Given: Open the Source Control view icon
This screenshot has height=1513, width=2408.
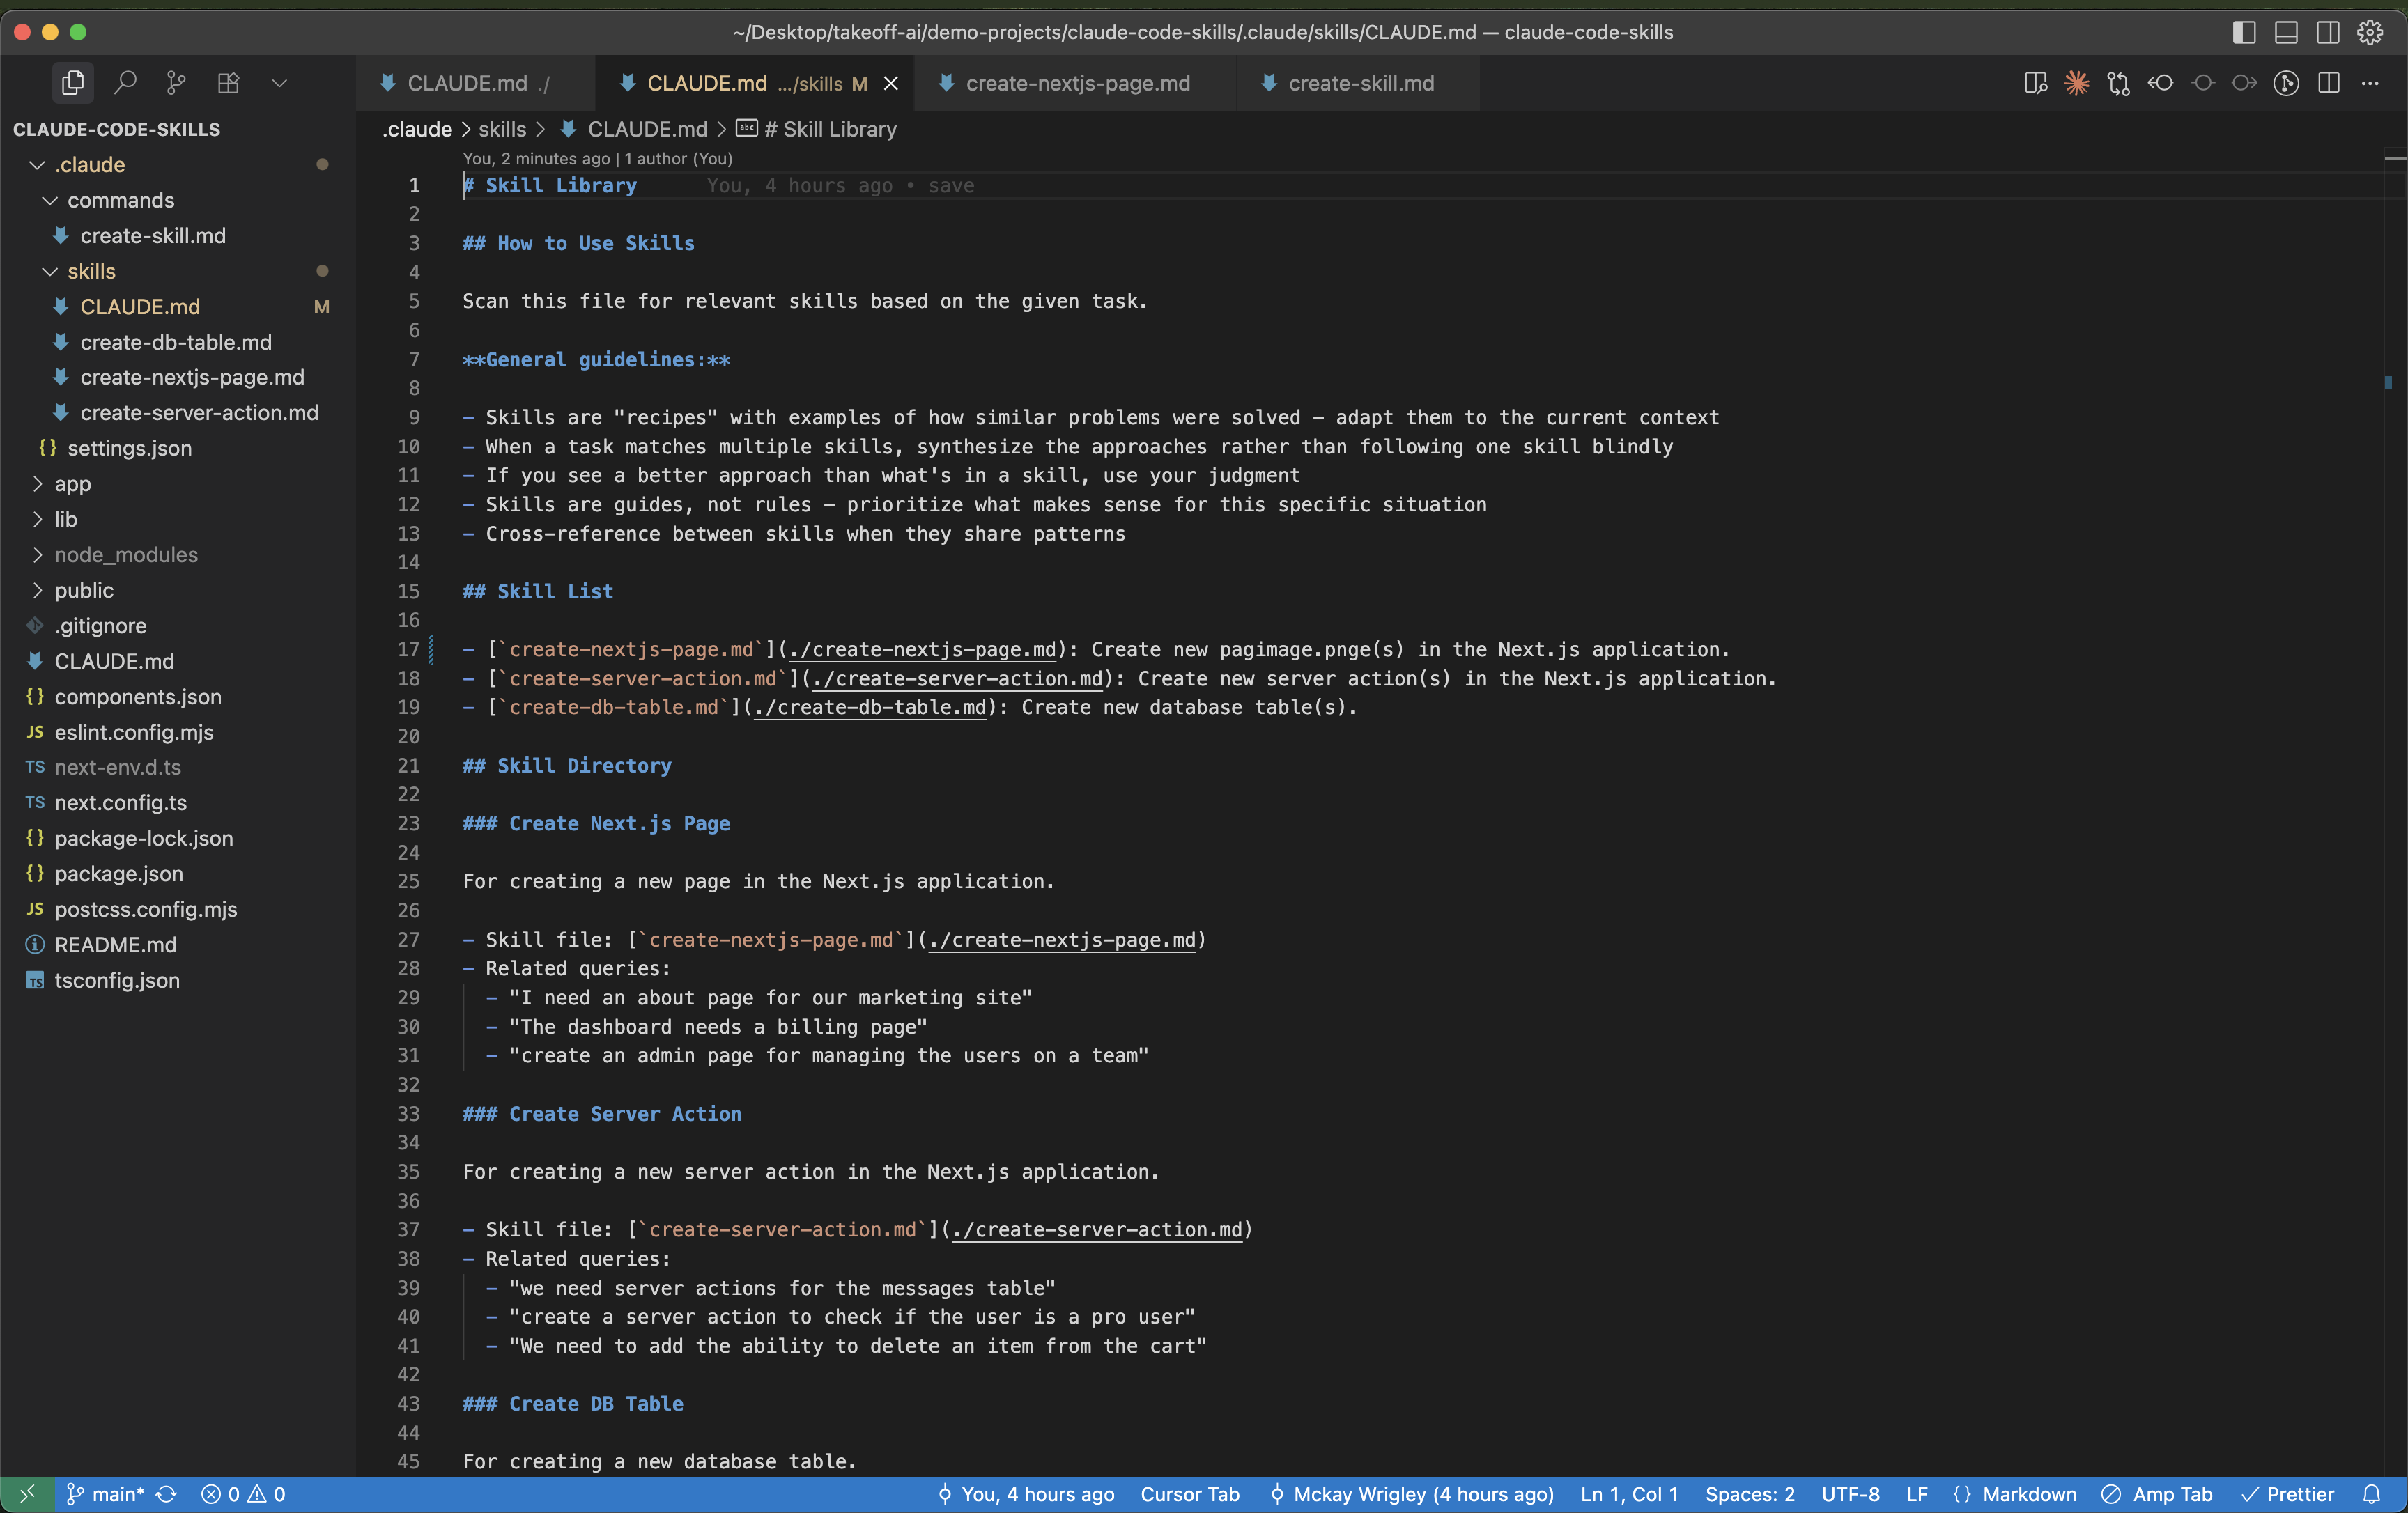Looking at the screenshot, I should tap(176, 83).
